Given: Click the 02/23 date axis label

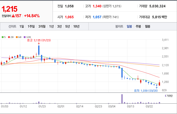Looking at the screenshot, I should pyautogui.click(x=98, y=106).
